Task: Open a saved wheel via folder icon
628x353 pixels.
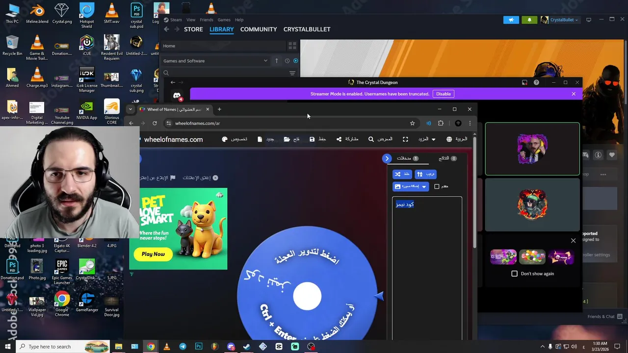Action: click(x=291, y=139)
